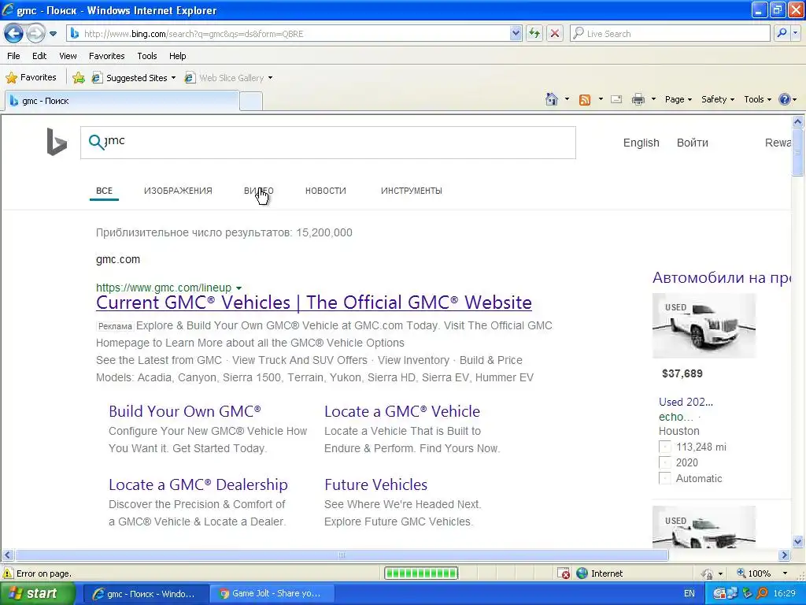806x605 pixels.
Task: Open a new blank tab
Action: pyautogui.click(x=251, y=102)
